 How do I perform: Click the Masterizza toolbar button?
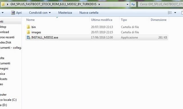65,13
